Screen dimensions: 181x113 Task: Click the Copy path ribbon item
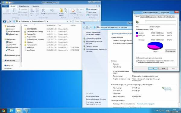point(23,12)
